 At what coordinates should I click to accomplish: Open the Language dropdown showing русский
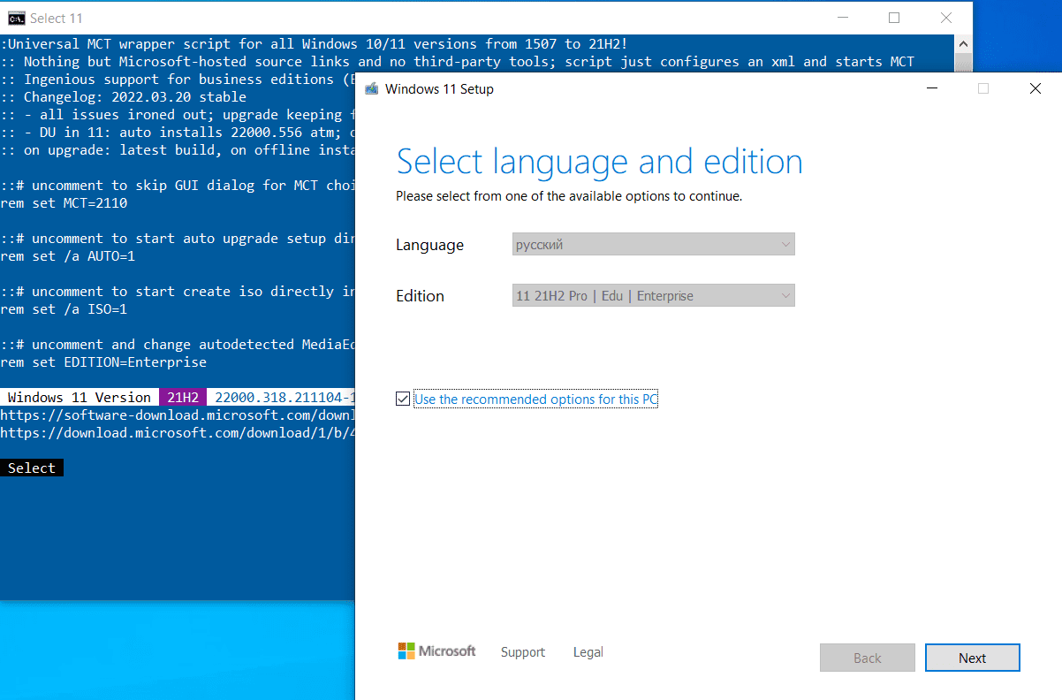pos(654,245)
